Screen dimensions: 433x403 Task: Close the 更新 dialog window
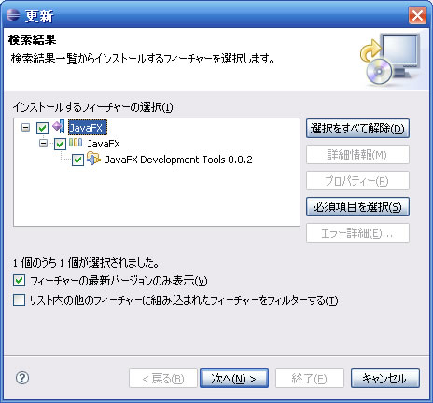417,15
